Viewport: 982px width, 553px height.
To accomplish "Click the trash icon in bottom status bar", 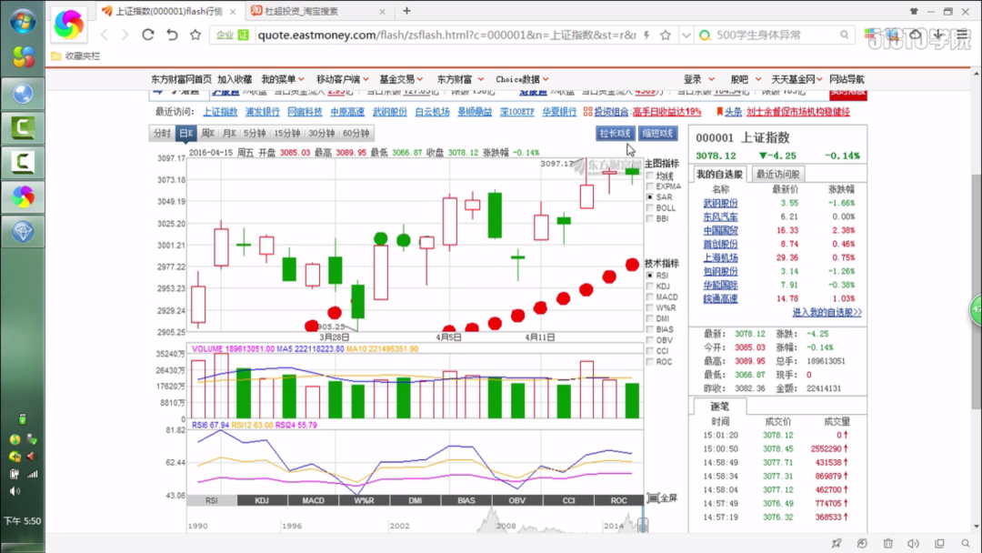I will click(x=888, y=543).
